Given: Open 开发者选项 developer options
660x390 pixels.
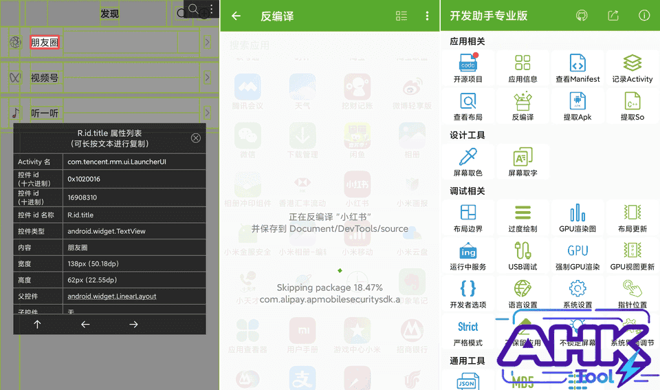Looking at the screenshot, I should click(467, 294).
